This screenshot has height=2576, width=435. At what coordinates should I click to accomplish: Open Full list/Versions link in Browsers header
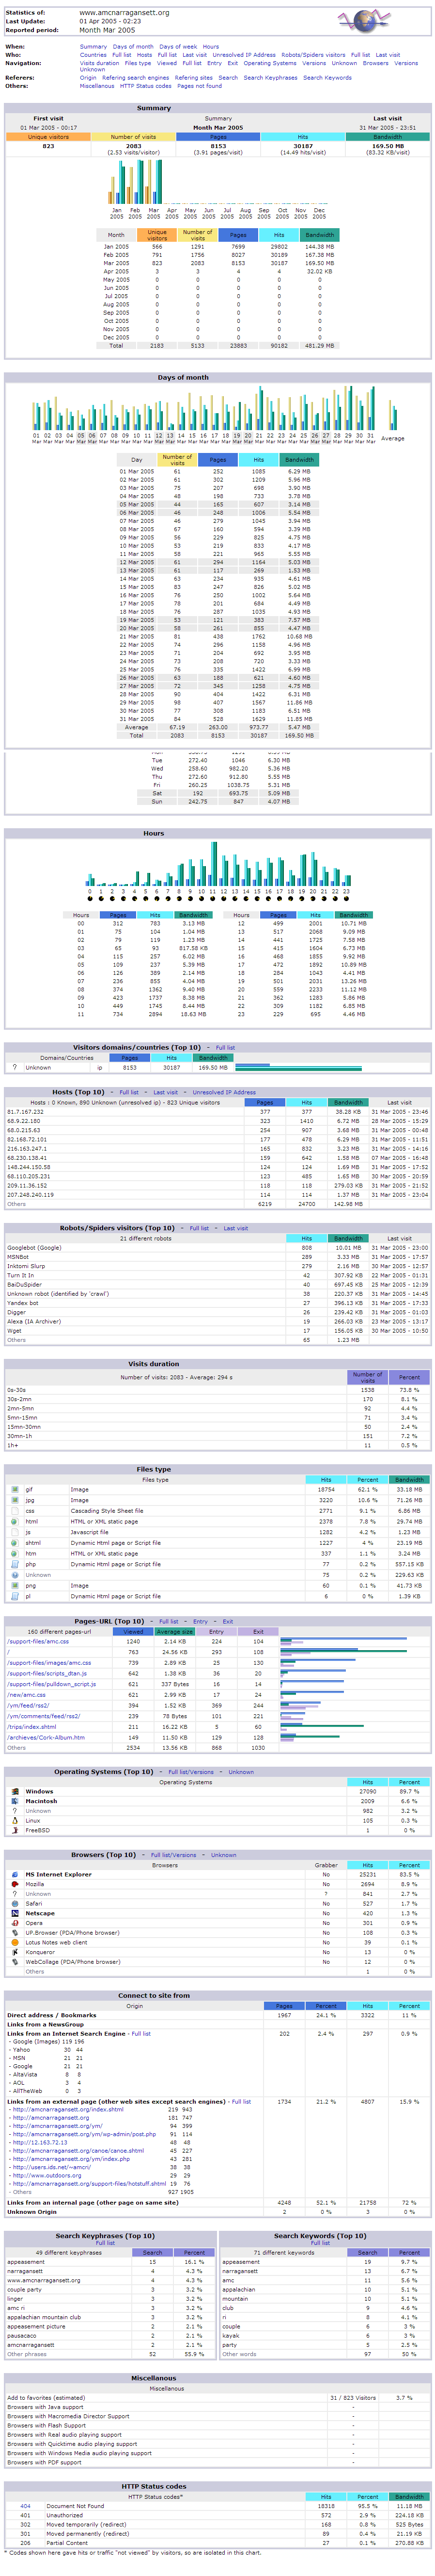(173, 1855)
